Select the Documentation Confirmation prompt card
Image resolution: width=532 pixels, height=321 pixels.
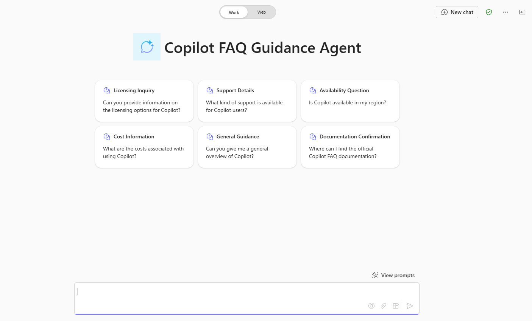pyautogui.click(x=350, y=147)
